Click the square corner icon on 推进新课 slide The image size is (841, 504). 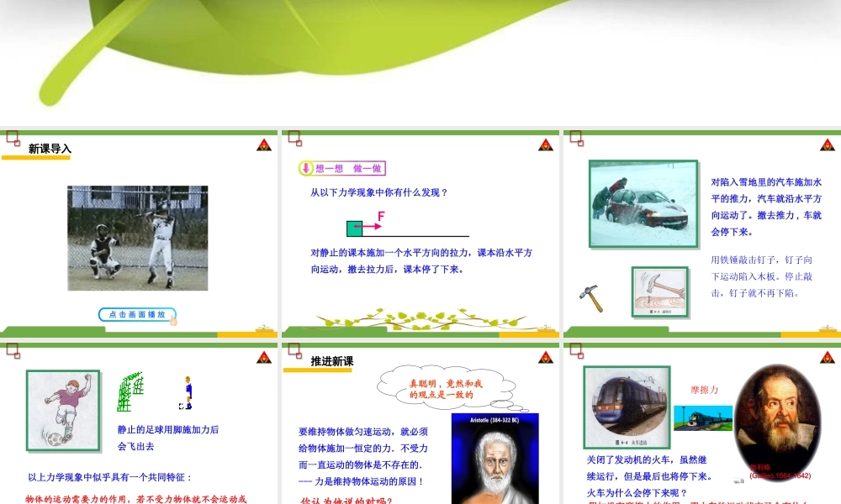(295, 351)
